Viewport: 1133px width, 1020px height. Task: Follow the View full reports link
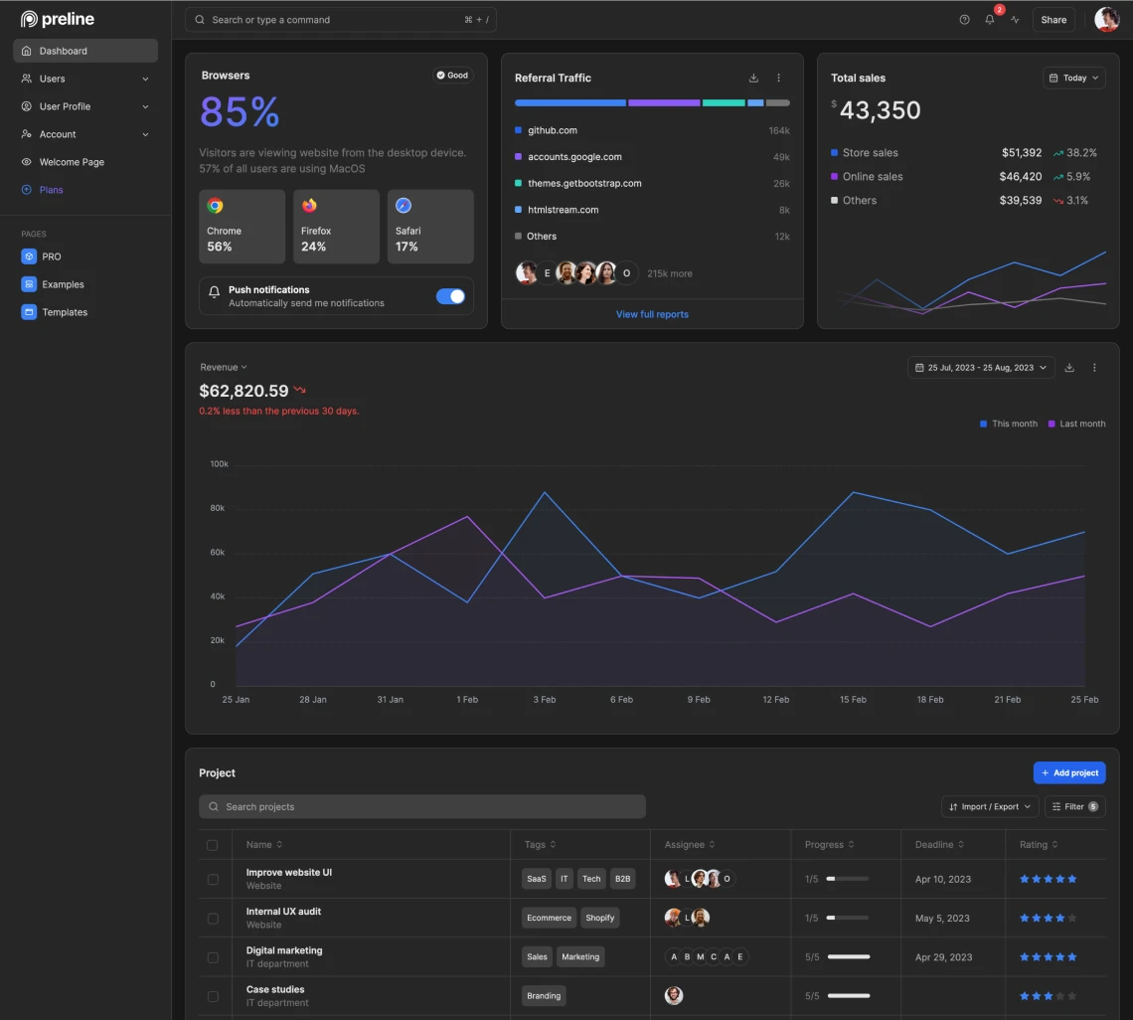[x=652, y=314]
